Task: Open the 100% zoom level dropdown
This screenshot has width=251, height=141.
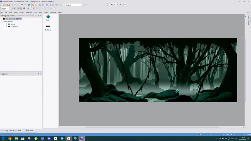Action: point(8,9)
